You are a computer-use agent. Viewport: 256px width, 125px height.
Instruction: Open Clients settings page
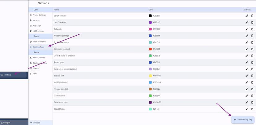tap(41, 68)
